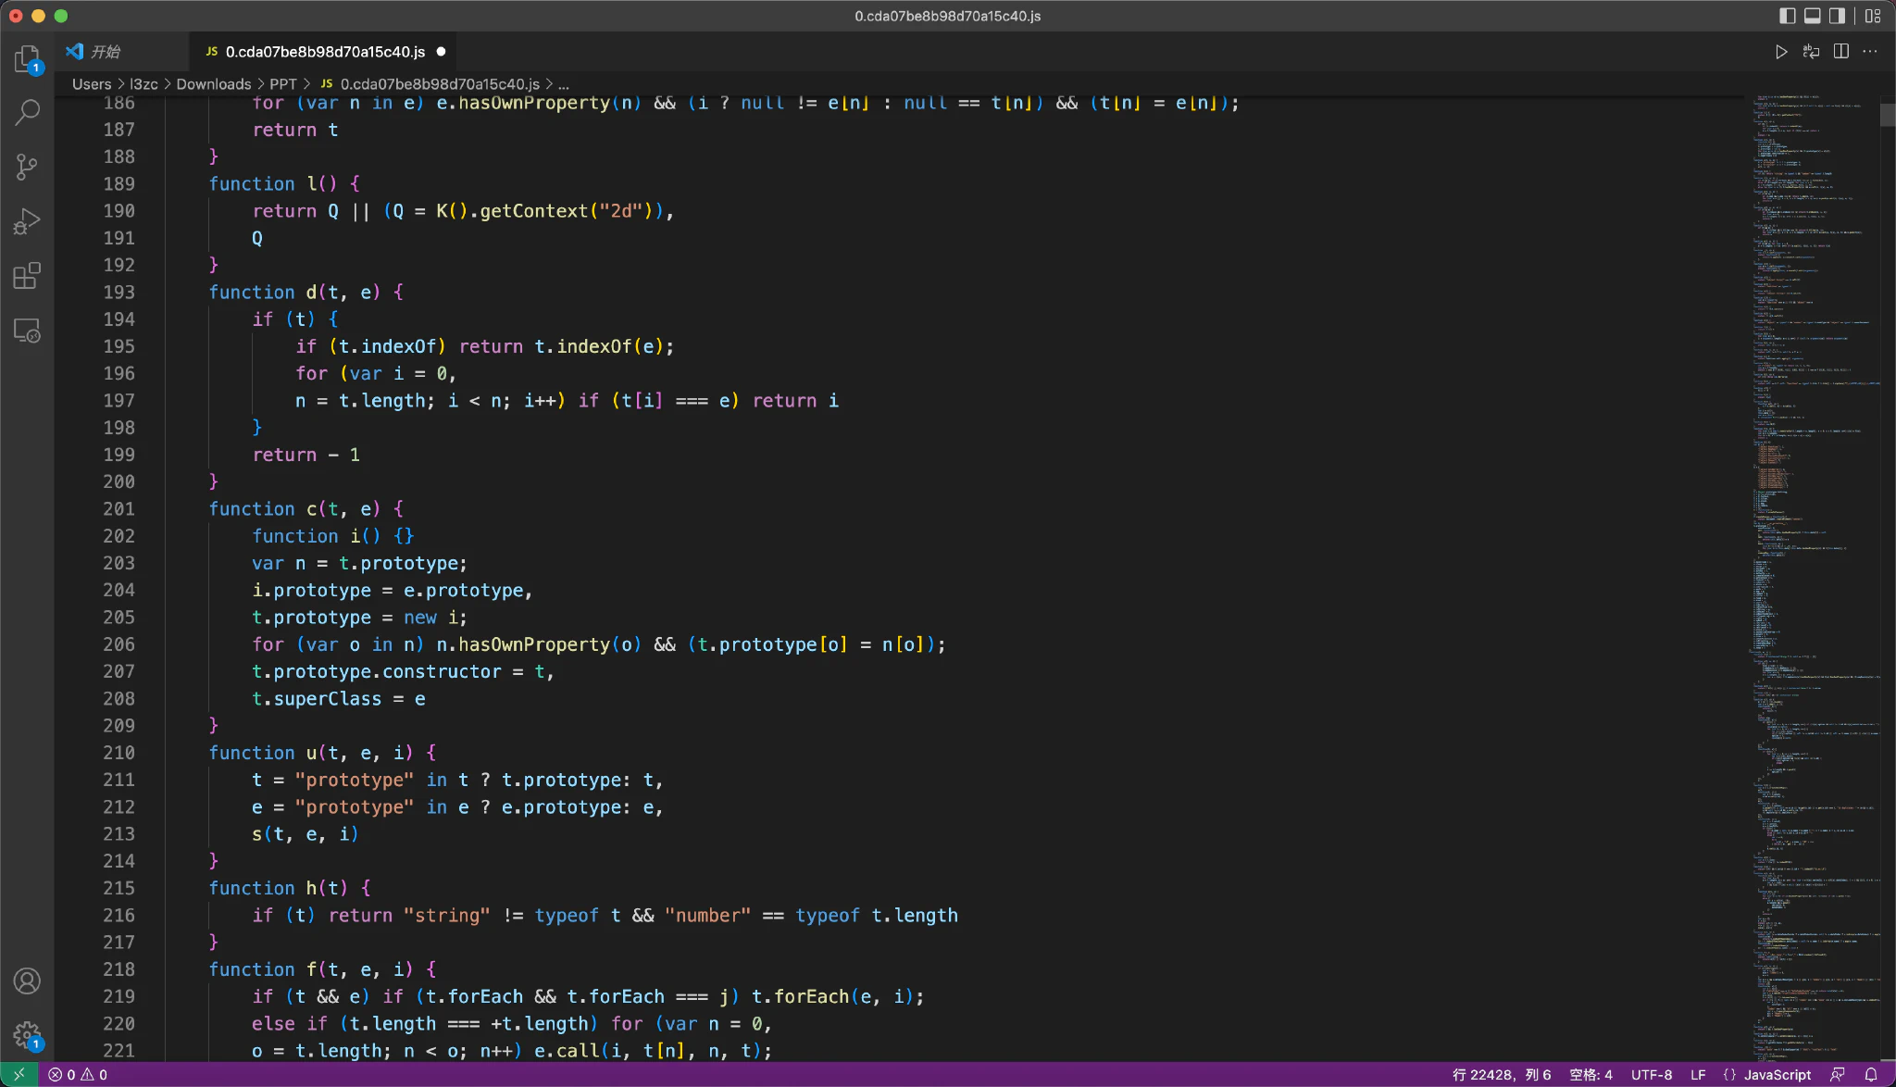The height and width of the screenshot is (1087, 1896).
Task: Open More Actions ellipsis in editor toolbar
Action: pyautogui.click(x=1870, y=52)
